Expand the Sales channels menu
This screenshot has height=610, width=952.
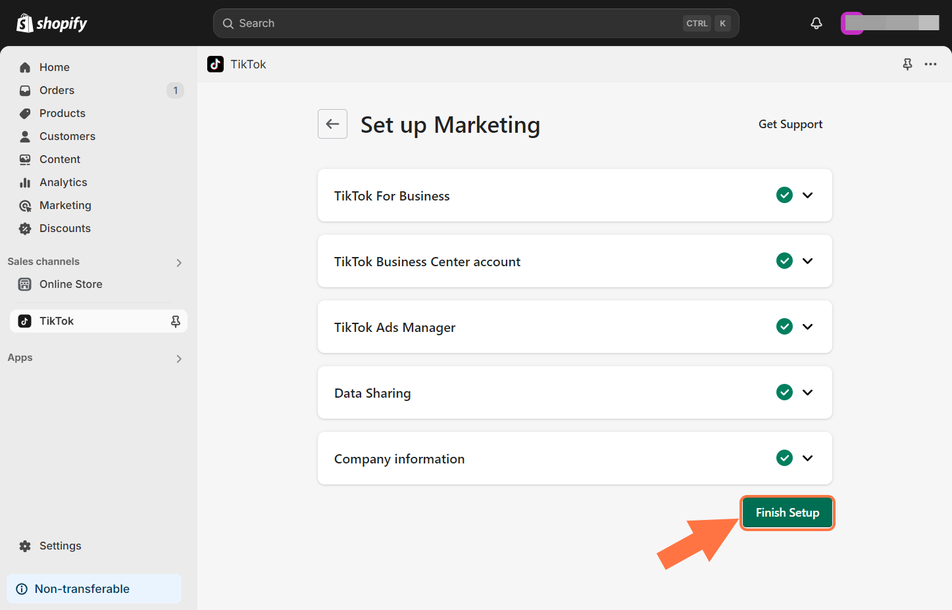click(178, 262)
